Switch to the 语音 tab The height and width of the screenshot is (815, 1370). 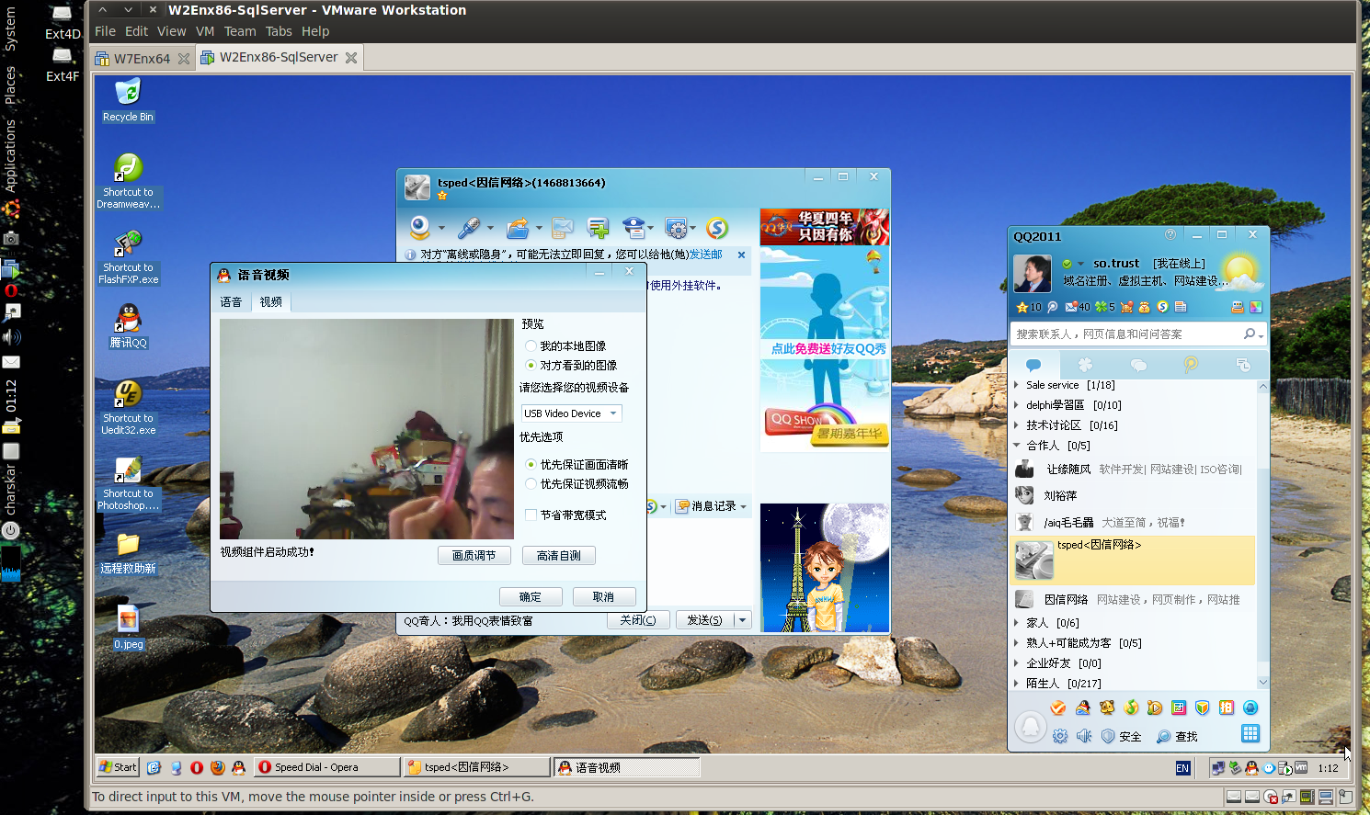[x=231, y=301]
